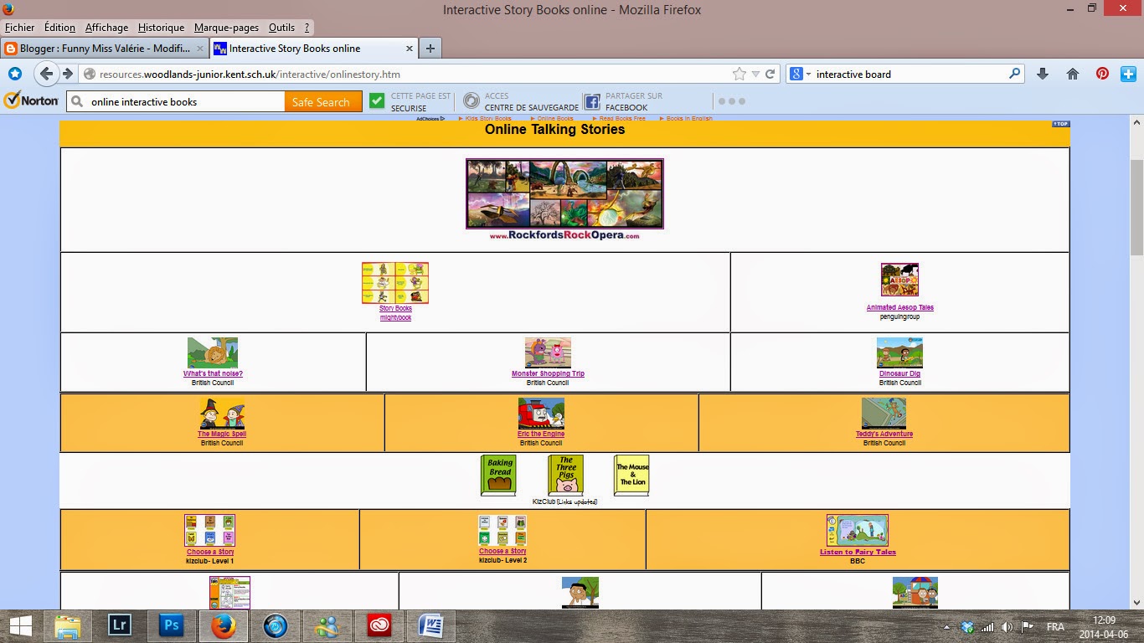Screen dimensions: 1144x643
Task: Open the Story Books link
Action: pos(395,308)
